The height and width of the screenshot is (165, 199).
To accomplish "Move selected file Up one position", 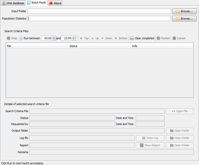I will [x=95, y=38].
